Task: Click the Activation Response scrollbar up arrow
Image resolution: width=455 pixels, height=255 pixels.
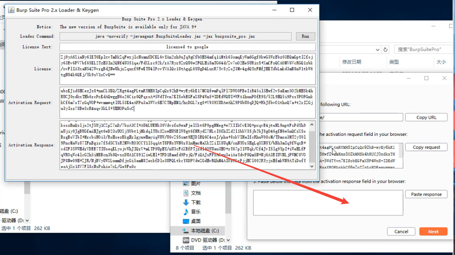Action: [x=312, y=125]
